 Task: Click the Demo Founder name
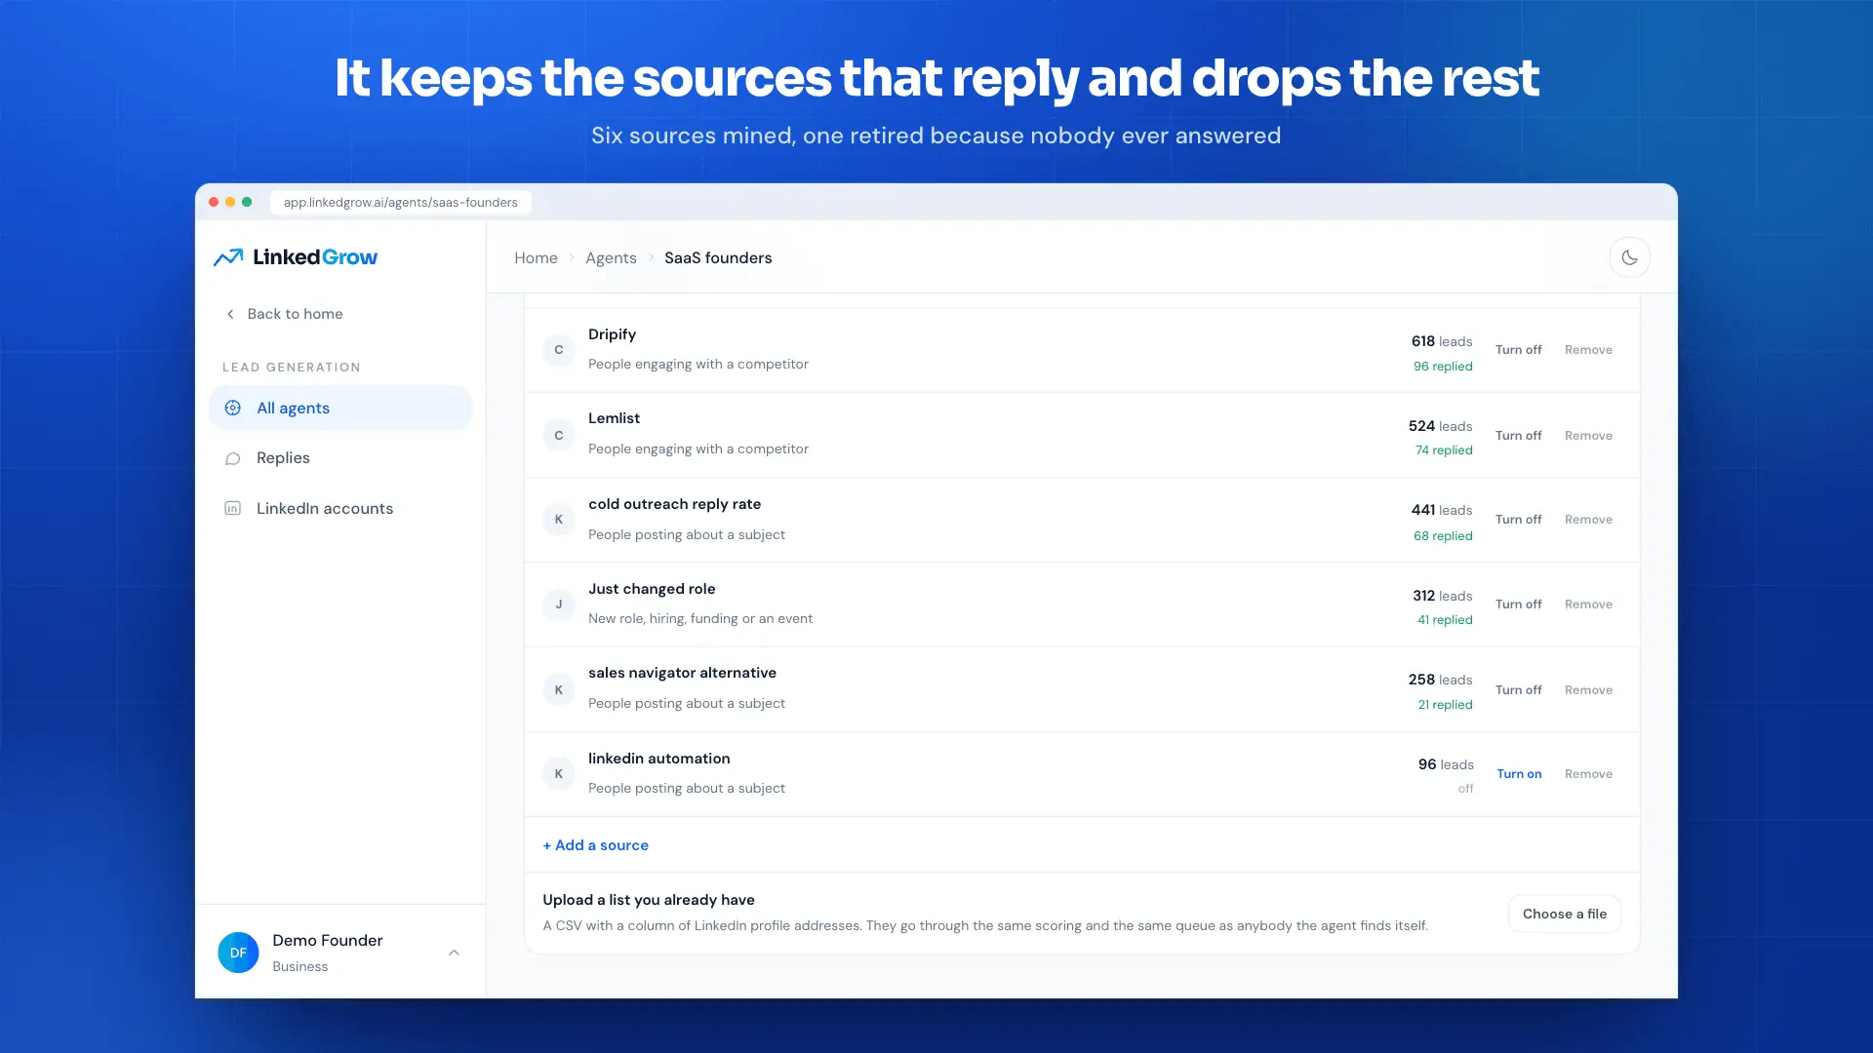click(327, 941)
